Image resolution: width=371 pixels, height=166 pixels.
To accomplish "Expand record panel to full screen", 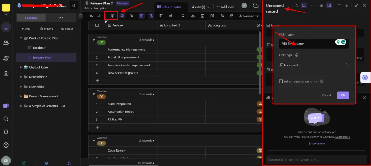I will pyautogui.click(x=357, y=5).
